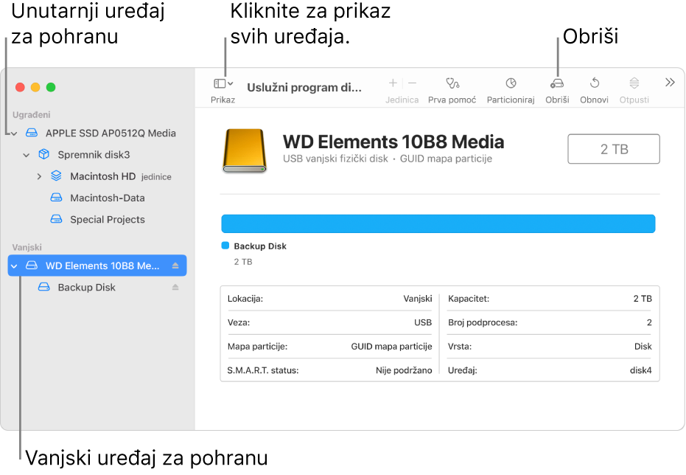Collapse the WD Elements 10B8 Media disk

pyautogui.click(x=14, y=266)
